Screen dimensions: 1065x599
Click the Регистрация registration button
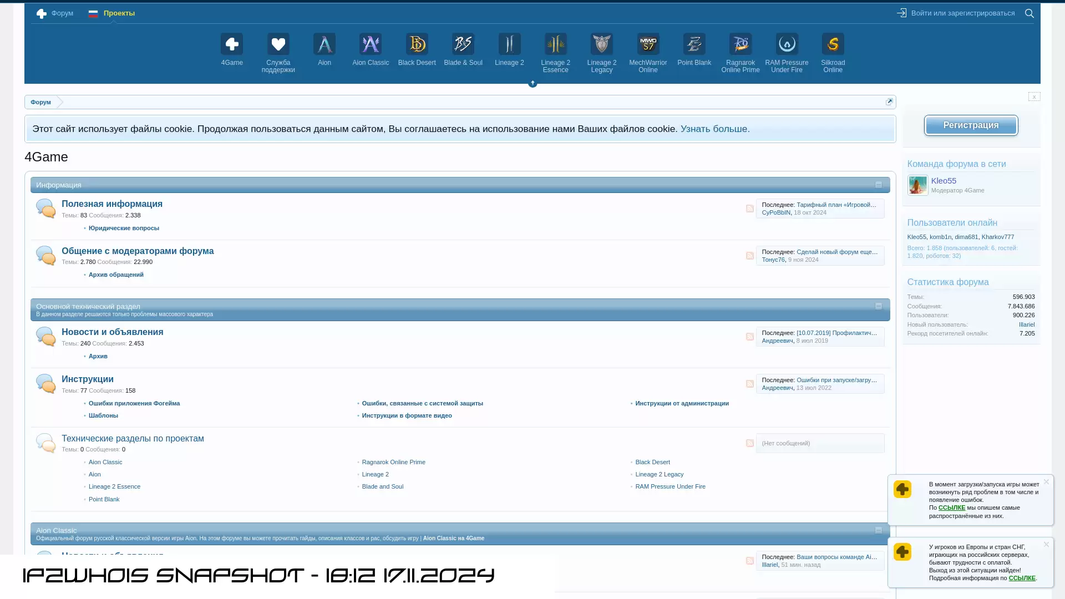pyautogui.click(x=971, y=125)
